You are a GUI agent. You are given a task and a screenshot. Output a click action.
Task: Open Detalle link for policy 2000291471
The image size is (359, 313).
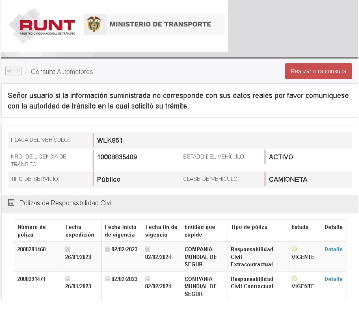tap(333, 279)
